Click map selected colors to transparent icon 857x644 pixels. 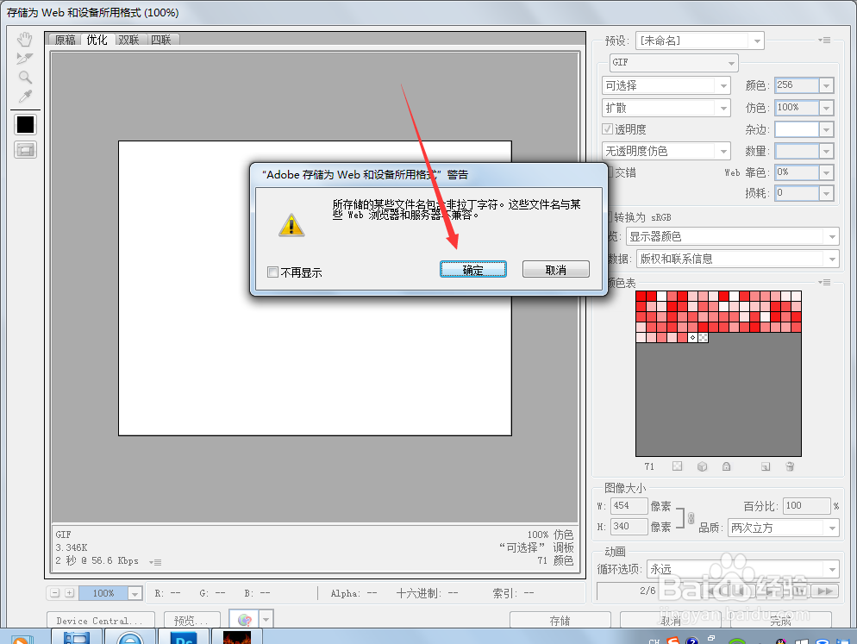coord(677,466)
